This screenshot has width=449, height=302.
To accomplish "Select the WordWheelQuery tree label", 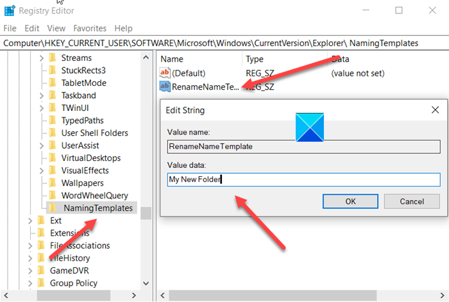I will click(x=94, y=196).
